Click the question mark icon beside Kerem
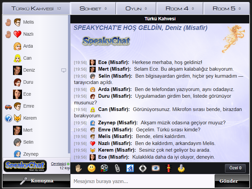 8,118
